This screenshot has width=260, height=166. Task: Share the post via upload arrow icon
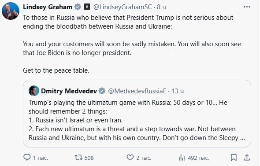coord(247,157)
